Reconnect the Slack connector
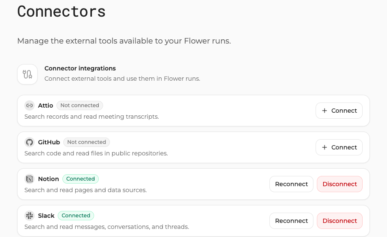Viewport: 387px width, 237px height. pos(291,221)
